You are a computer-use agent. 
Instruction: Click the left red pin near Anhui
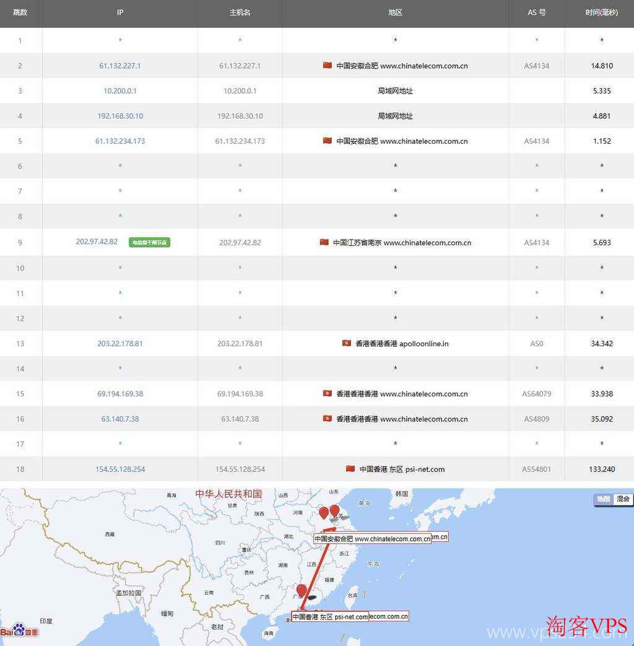tap(324, 512)
